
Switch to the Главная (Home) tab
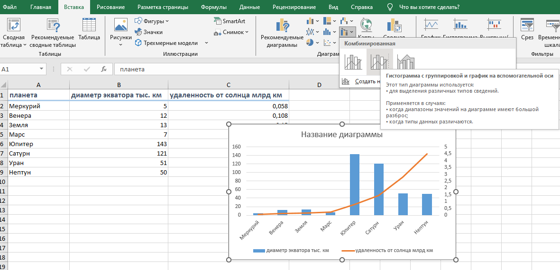[41, 7]
